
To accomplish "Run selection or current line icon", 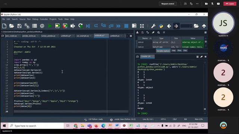I will (73, 26).
